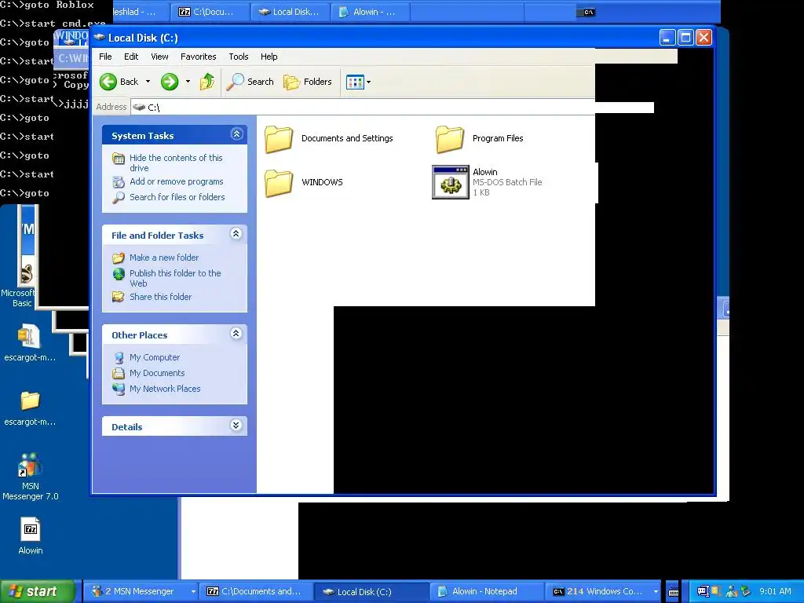This screenshot has height=603, width=804.
Task: Click Hide the contents of this drive
Action: [x=176, y=163]
